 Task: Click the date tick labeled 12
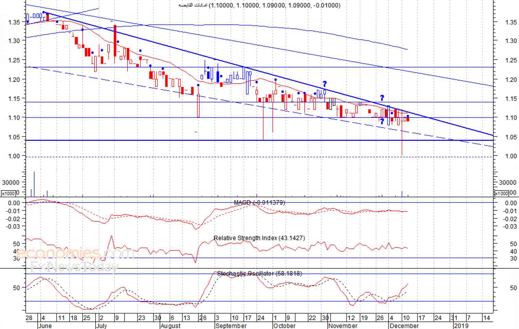[351, 318]
